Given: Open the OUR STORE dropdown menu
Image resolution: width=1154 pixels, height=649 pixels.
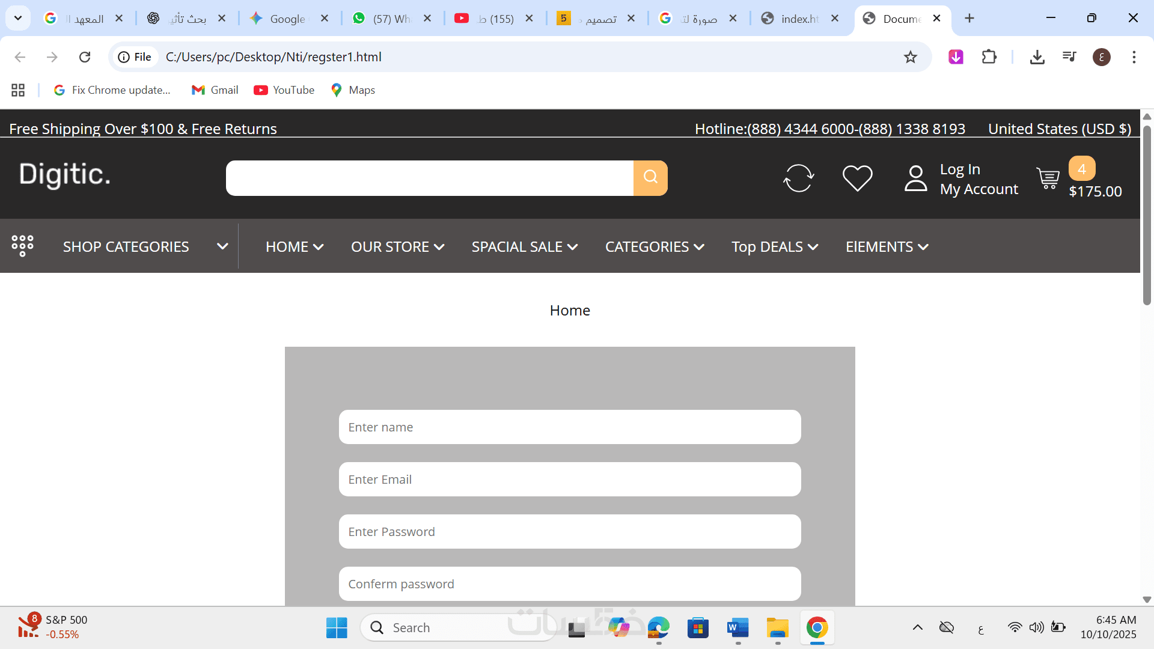Looking at the screenshot, I should pyautogui.click(x=397, y=247).
